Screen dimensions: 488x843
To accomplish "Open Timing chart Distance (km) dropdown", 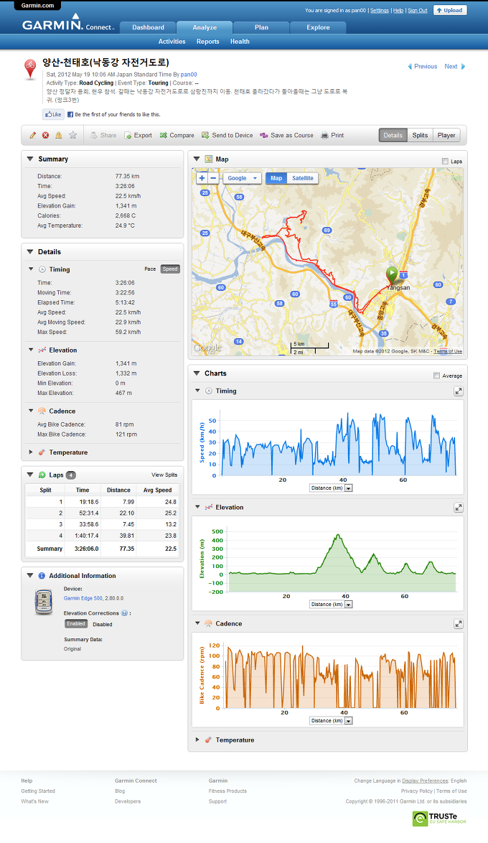I will [331, 488].
